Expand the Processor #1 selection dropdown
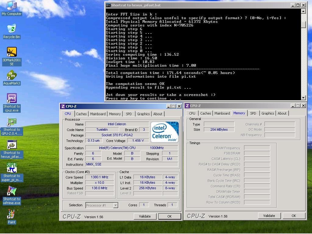 click(x=115, y=205)
